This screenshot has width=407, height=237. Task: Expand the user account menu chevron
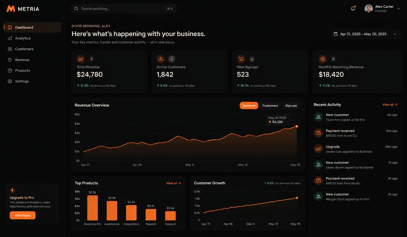coord(399,9)
